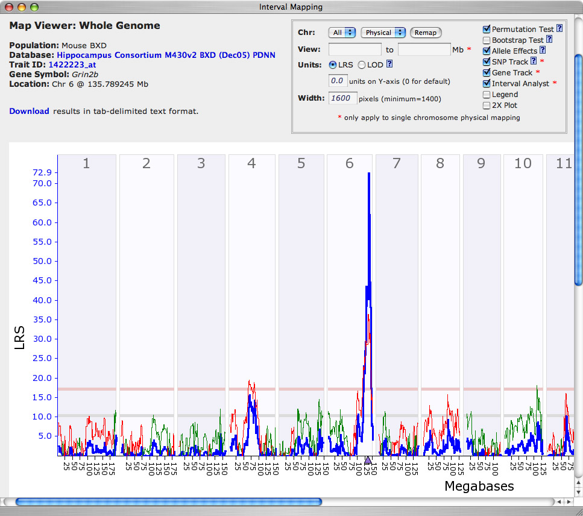Open help icon beside SNP Track
Image resolution: width=583 pixels, height=516 pixels.
[534, 61]
